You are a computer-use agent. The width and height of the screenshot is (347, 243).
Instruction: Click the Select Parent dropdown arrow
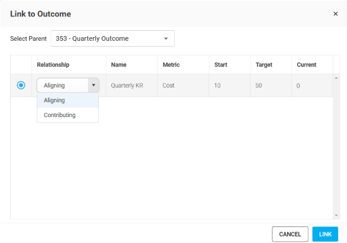[166, 38]
